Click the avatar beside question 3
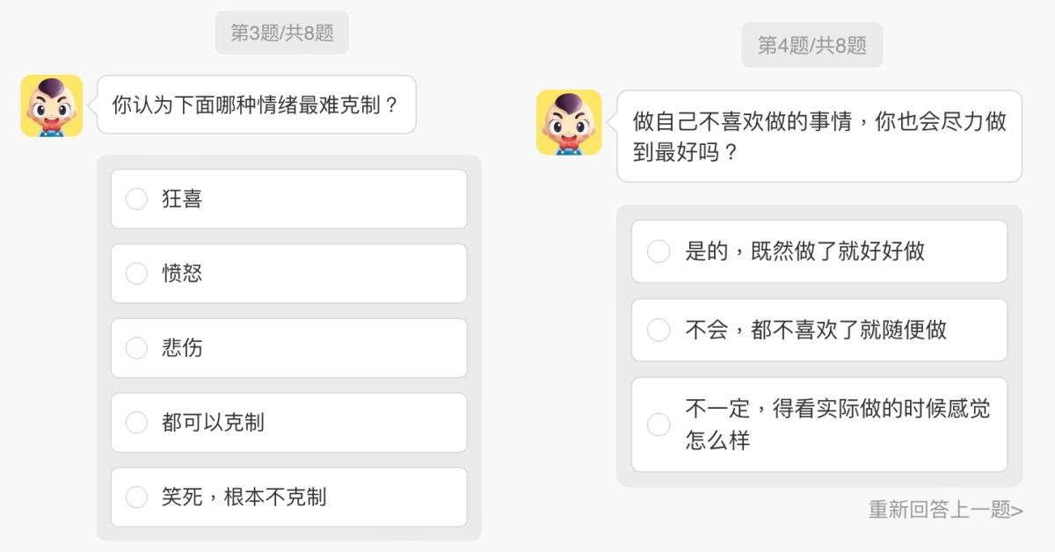 [52, 105]
